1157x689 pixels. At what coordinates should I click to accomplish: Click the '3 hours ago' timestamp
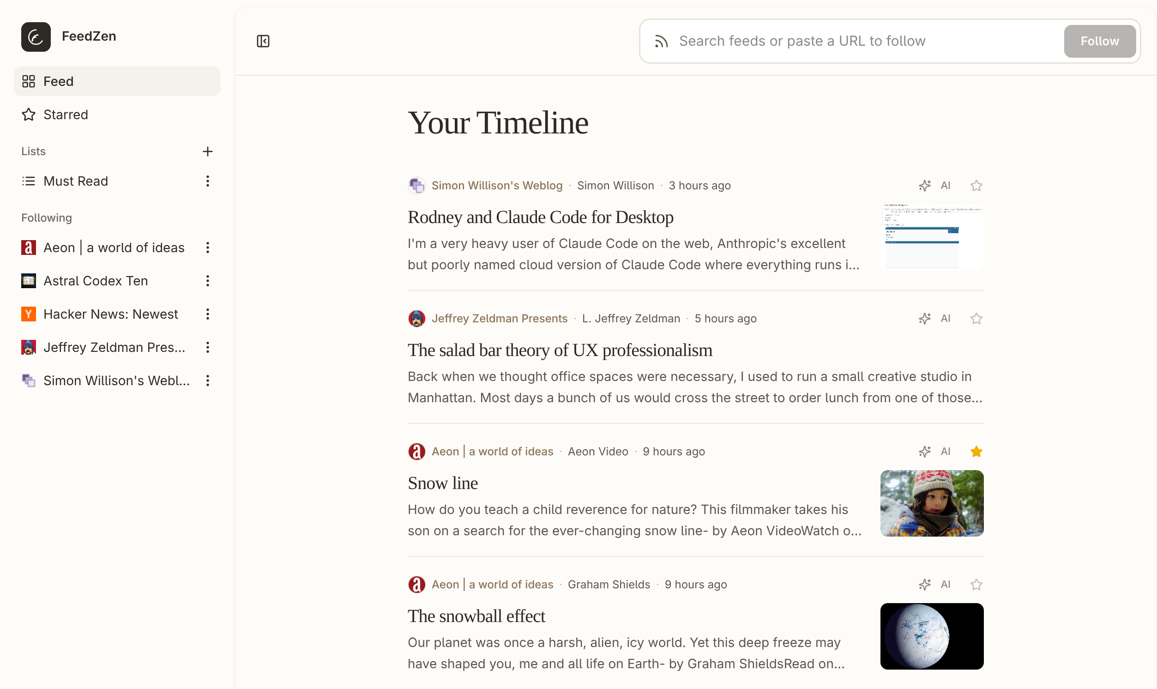[x=699, y=186]
